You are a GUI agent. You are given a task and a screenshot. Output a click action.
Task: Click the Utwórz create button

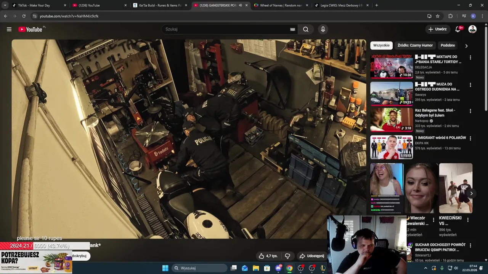click(x=437, y=29)
